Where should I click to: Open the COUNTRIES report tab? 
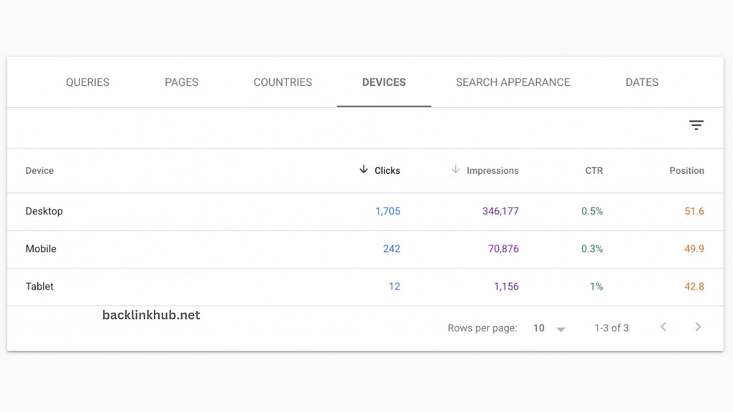click(x=282, y=82)
